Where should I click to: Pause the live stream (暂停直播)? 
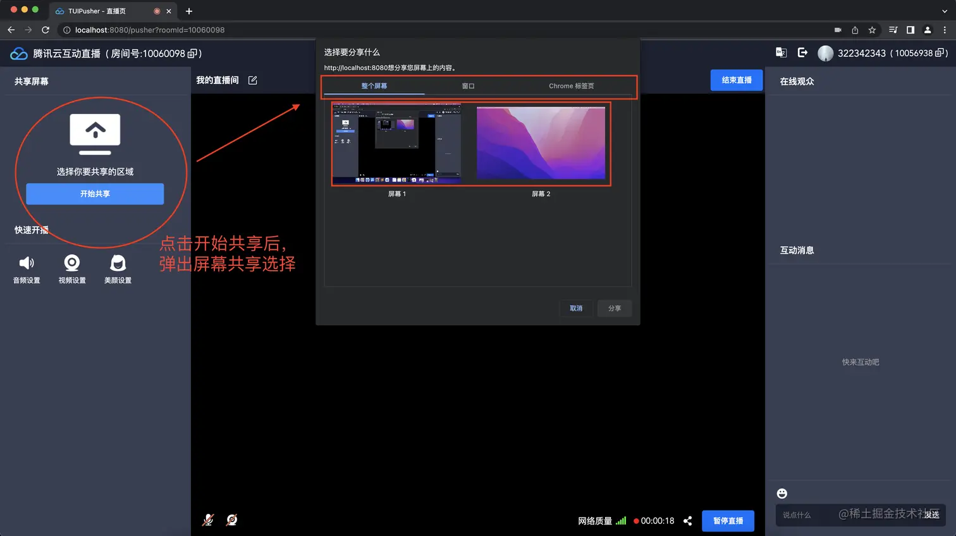[728, 521]
